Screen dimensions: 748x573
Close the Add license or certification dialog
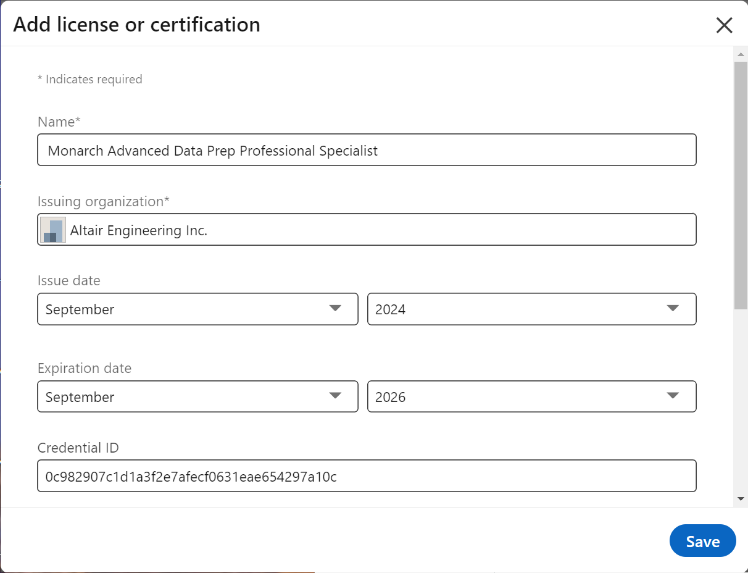[x=724, y=25]
